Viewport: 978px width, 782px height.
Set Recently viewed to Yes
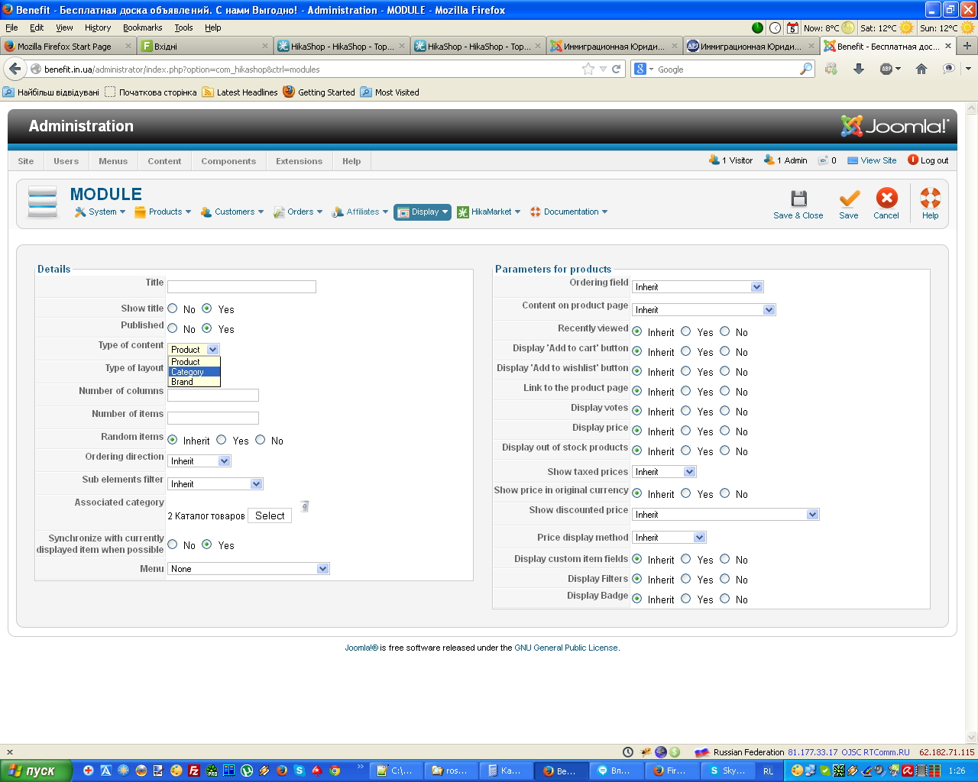[x=686, y=331]
